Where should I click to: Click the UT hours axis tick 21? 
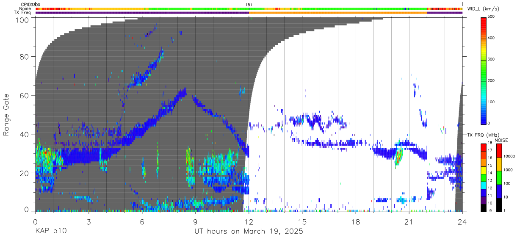click(x=409, y=222)
